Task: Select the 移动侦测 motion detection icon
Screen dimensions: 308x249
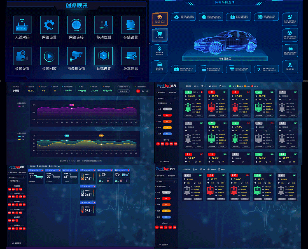Action: coord(104,25)
